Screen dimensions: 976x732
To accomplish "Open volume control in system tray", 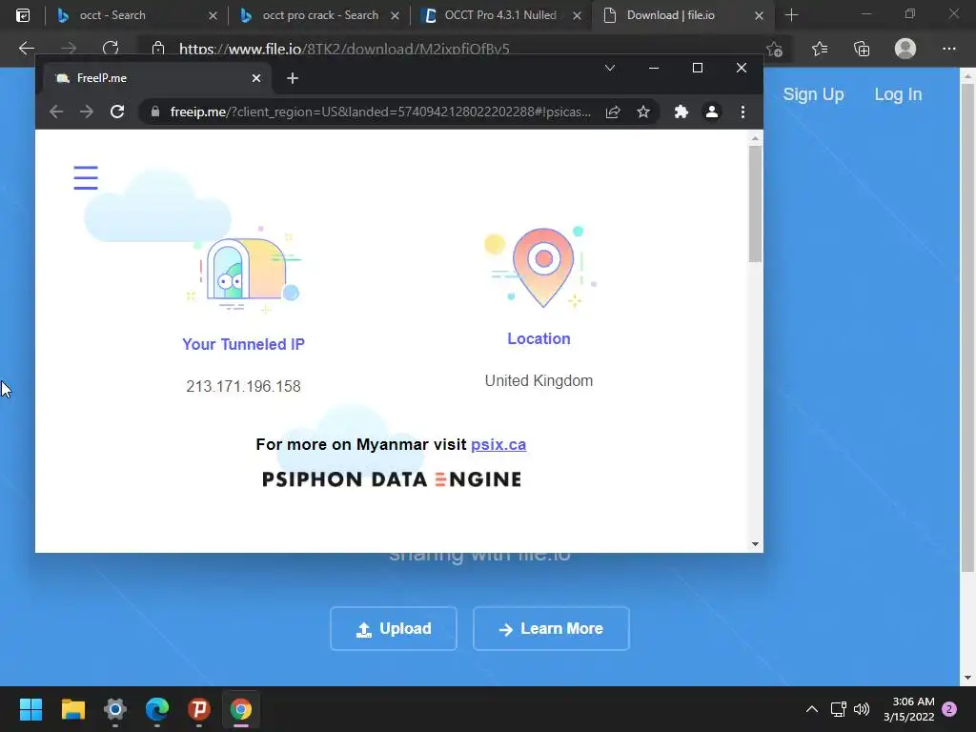I will tap(862, 709).
